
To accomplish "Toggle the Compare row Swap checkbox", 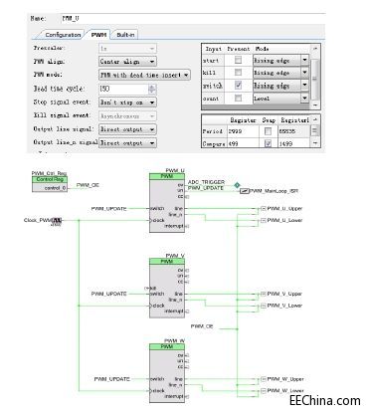I will tap(268, 143).
